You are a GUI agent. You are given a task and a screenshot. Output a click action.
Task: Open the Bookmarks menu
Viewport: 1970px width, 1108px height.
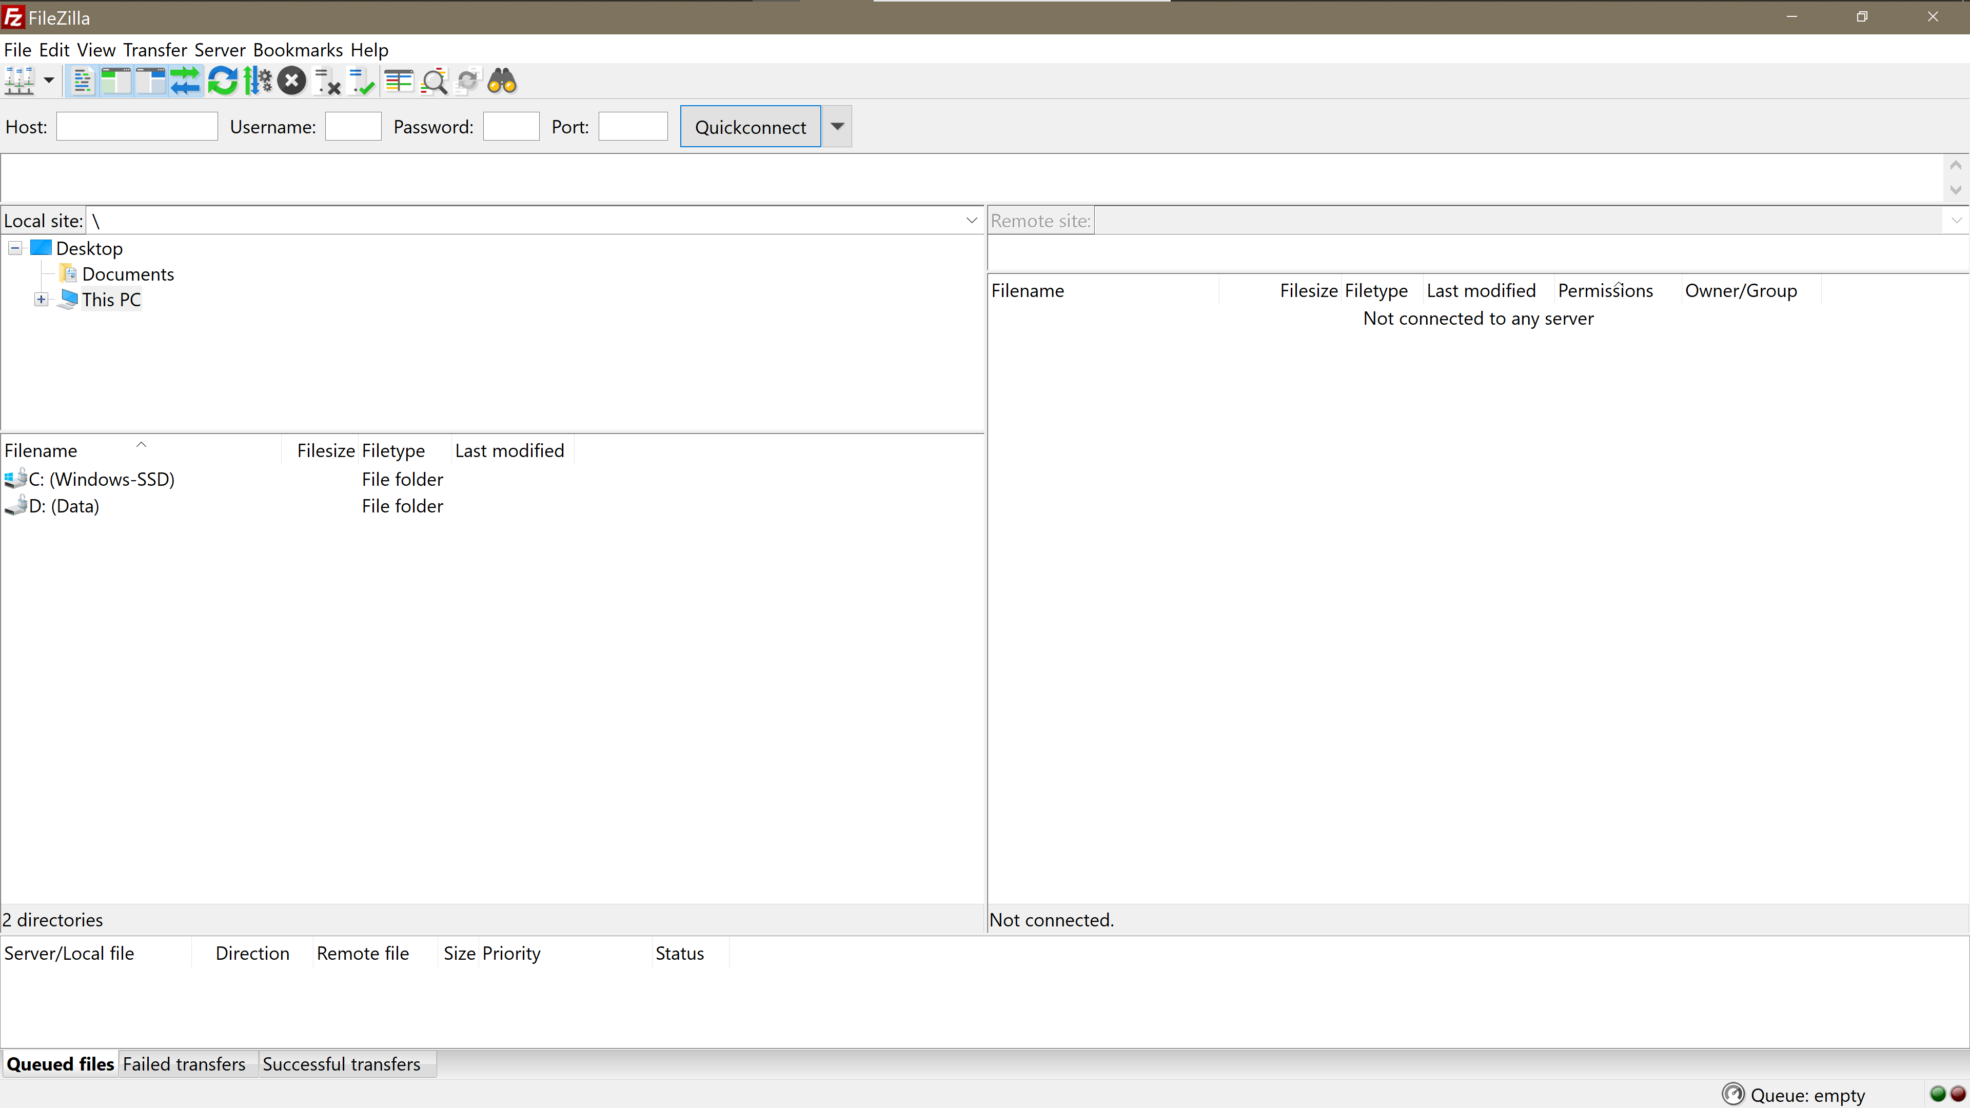click(x=298, y=50)
